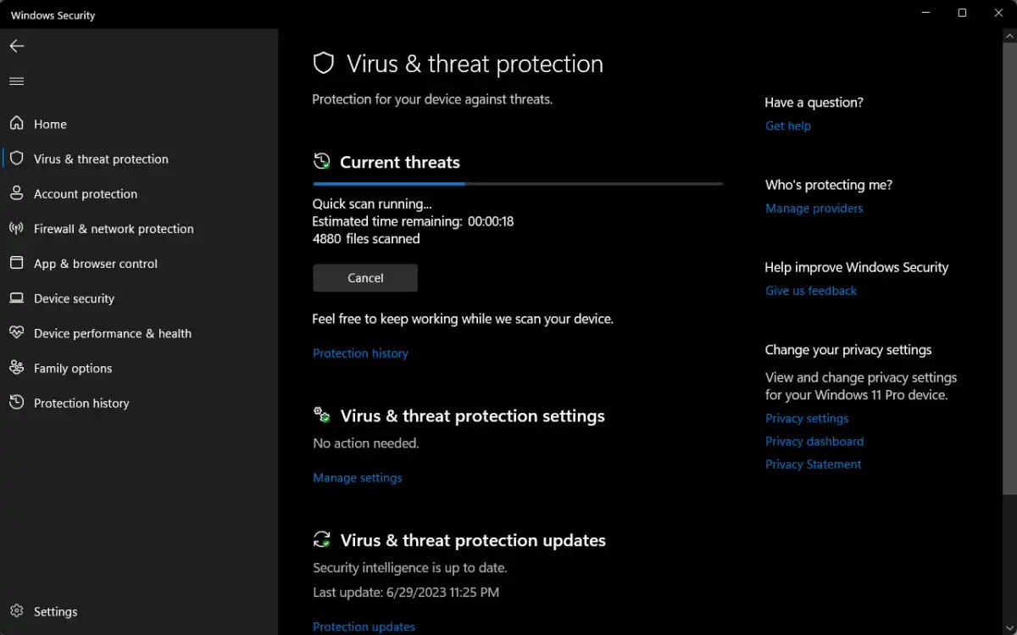Open Settings via the gear icon
1017x635 pixels.
(17, 611)
